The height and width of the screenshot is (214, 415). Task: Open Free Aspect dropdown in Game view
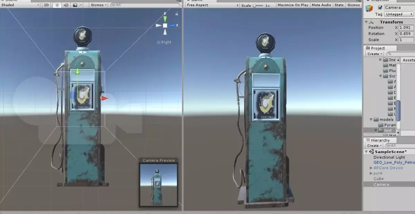(x=212, y=5)
